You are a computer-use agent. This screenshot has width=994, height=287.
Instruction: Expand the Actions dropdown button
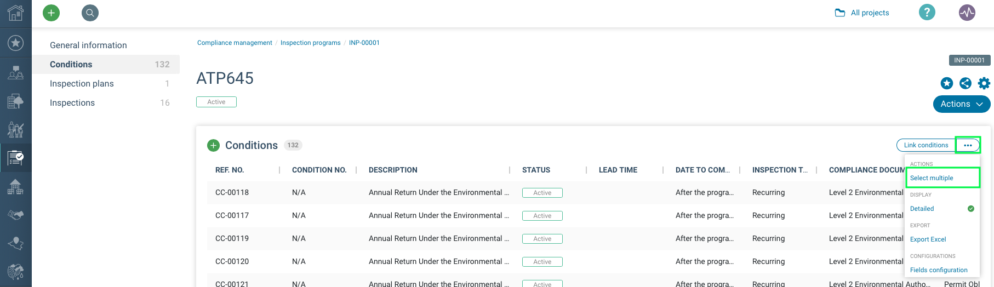coord(962,104)
